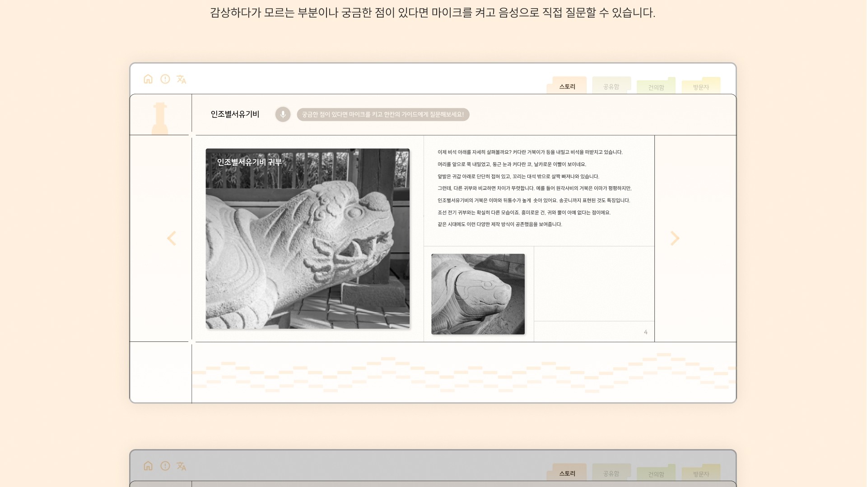Click the translate icon in the lower panel

182,466
